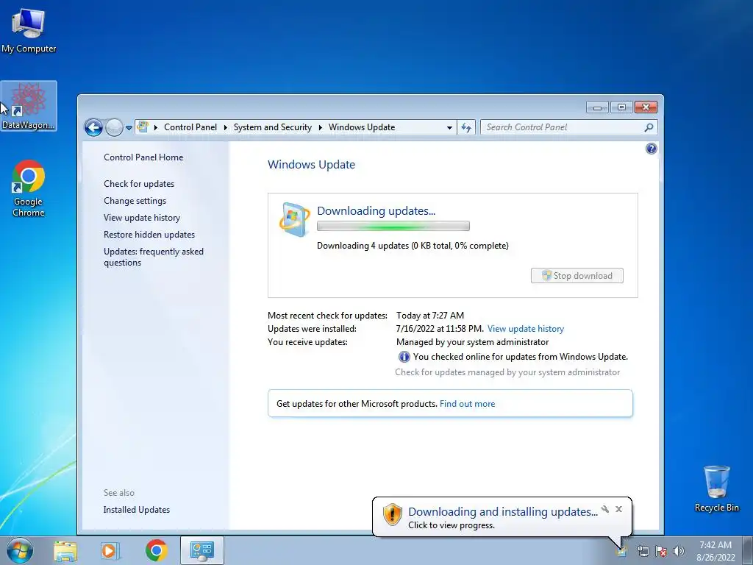Select the System and Security breadcrumb
Image resolution: width=753 pixels, height=565 pixels.
pos(272,127)
